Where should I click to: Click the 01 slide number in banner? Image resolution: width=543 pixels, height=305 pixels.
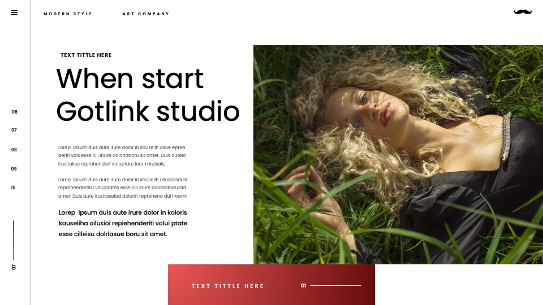tap(303, 286)
